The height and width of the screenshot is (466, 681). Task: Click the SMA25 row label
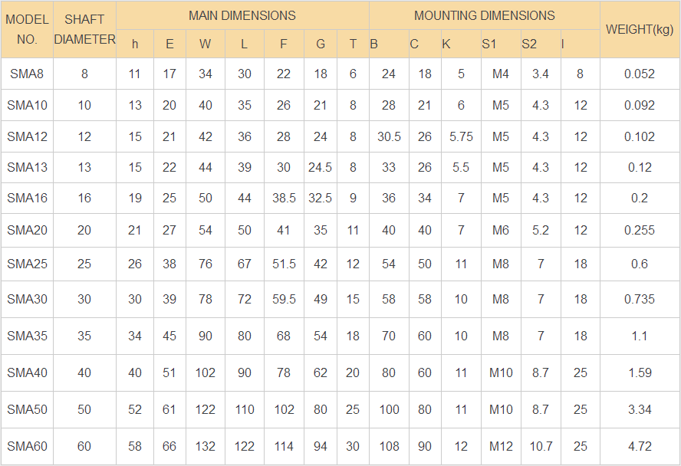(x=27, y=264)
